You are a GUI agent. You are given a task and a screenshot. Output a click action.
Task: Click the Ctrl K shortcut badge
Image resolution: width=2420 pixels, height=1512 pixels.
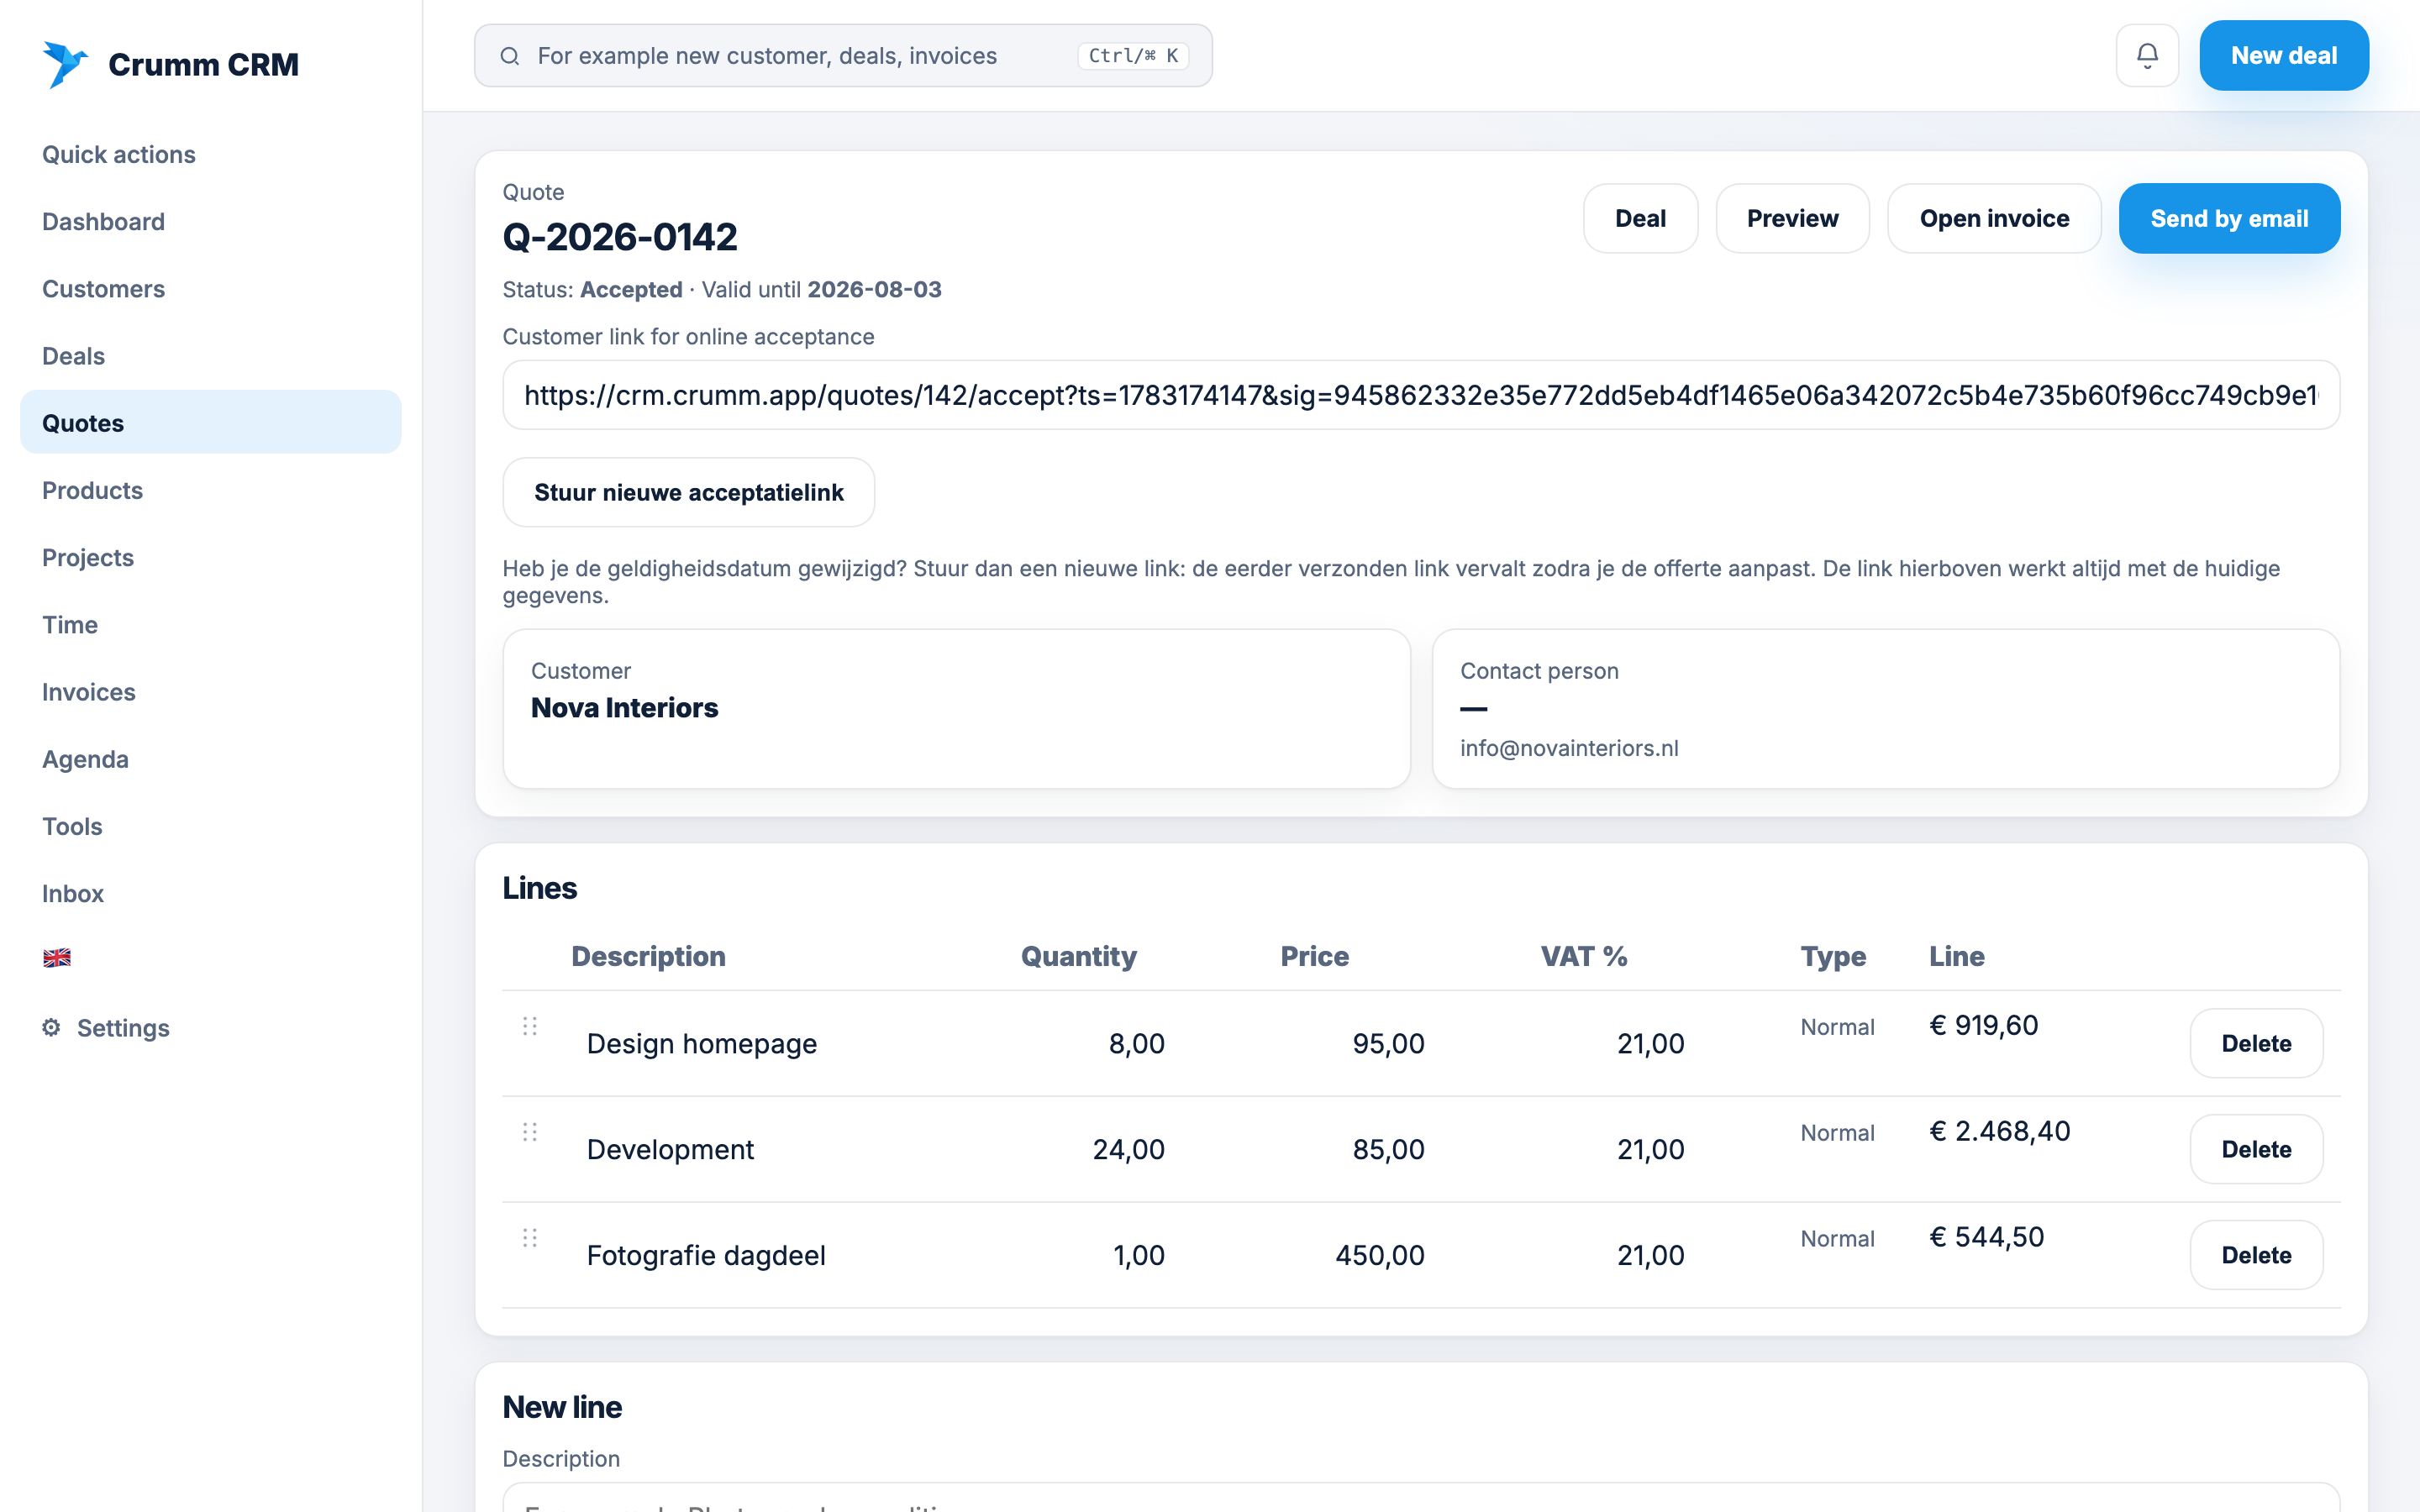[x=1133, y=56]
